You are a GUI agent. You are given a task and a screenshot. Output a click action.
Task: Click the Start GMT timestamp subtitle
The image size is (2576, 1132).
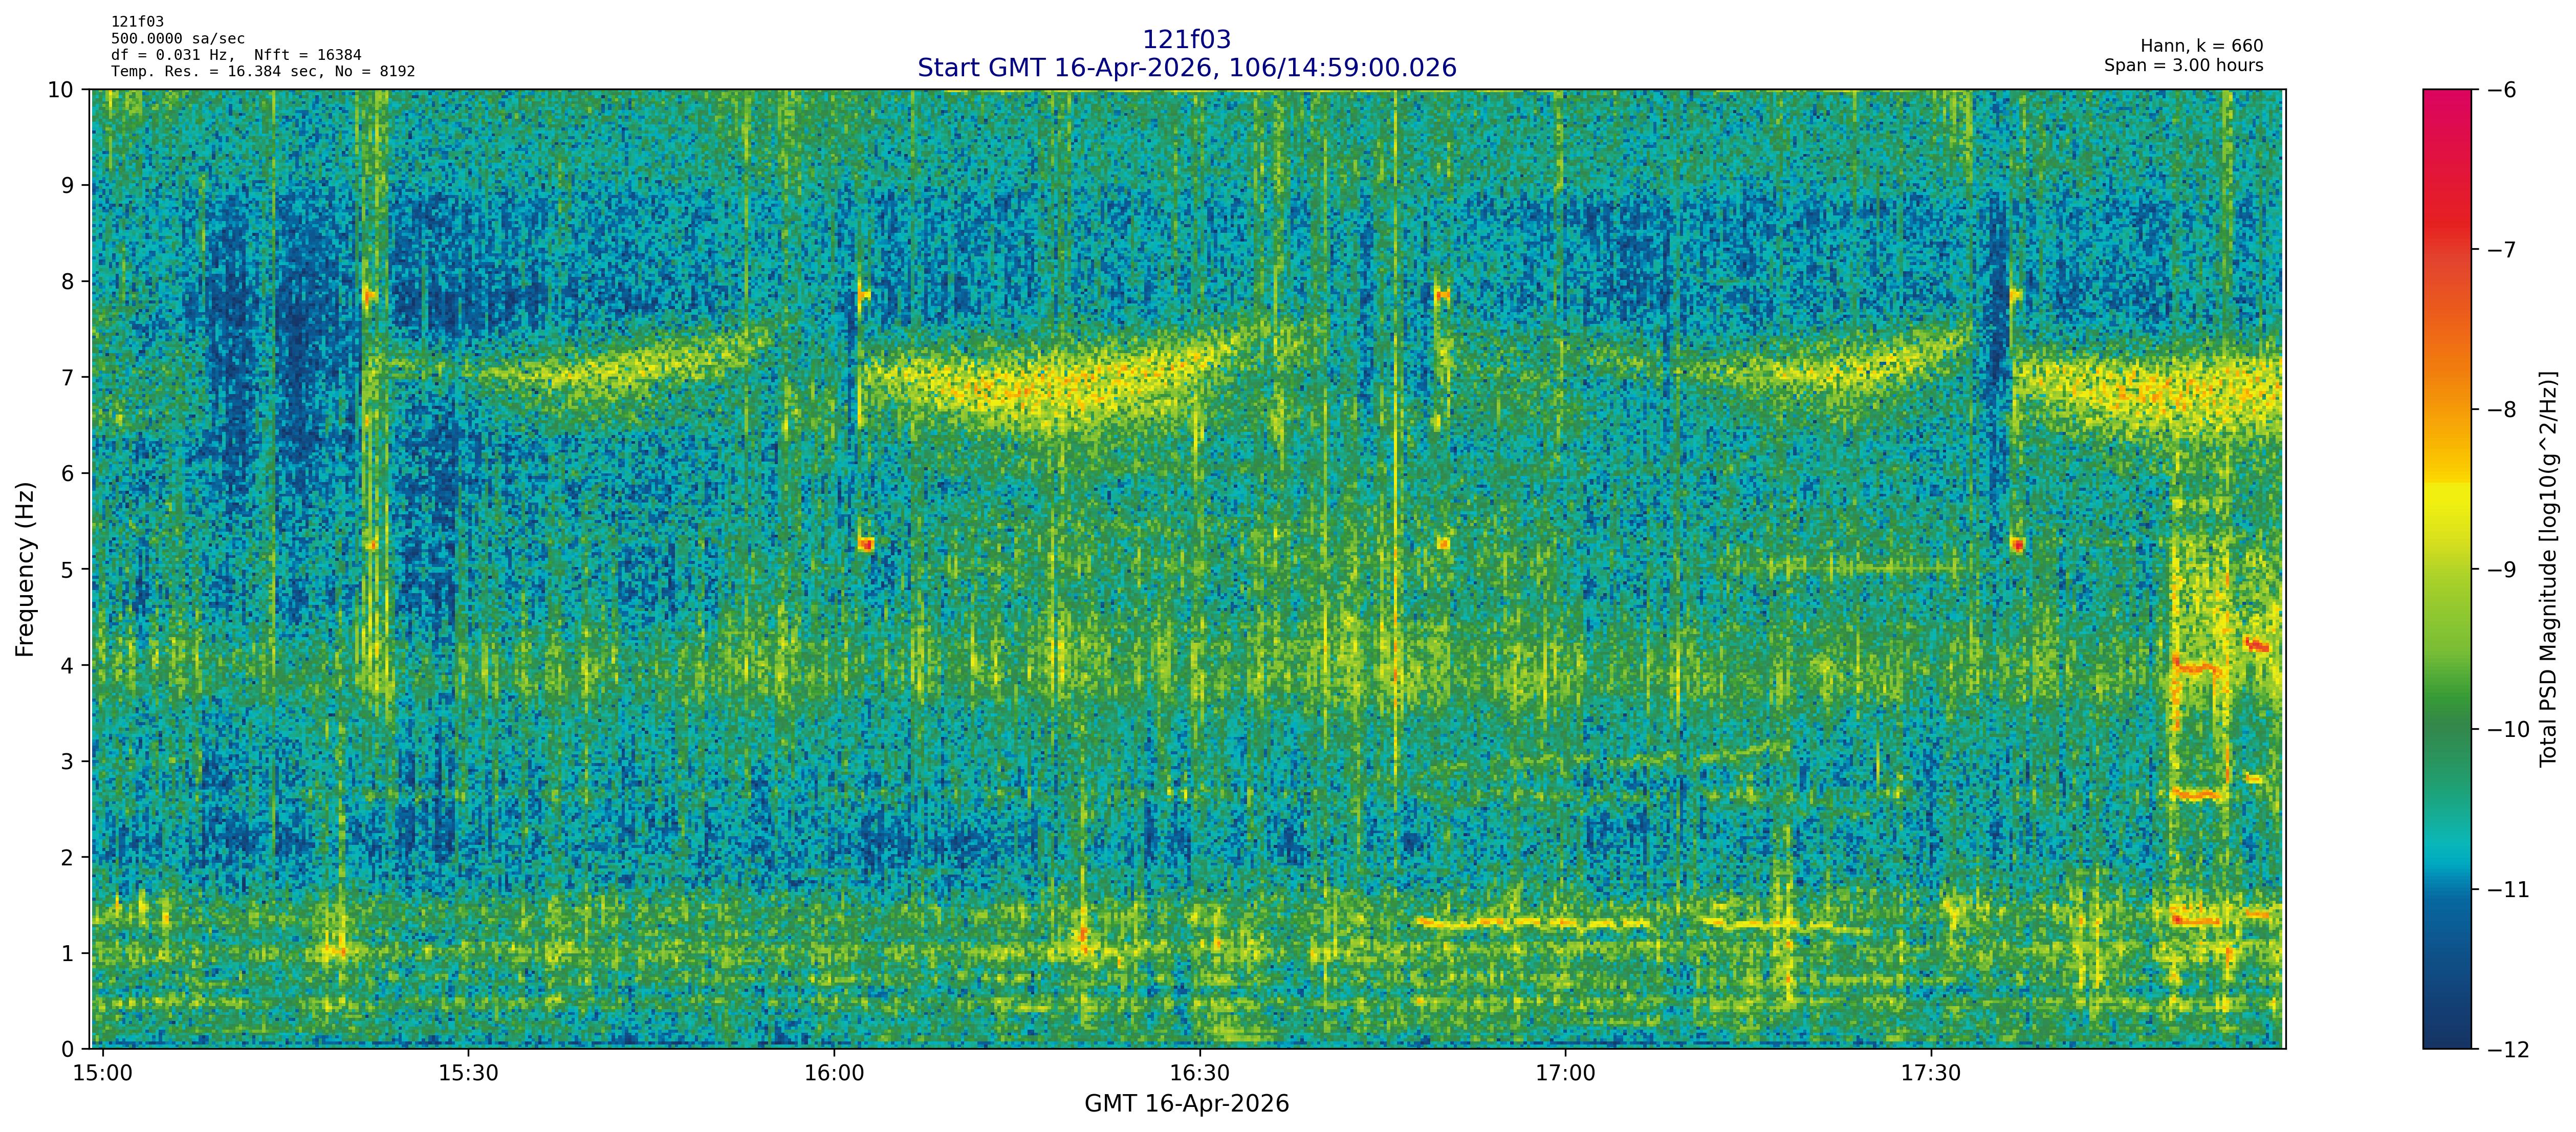1186,68
